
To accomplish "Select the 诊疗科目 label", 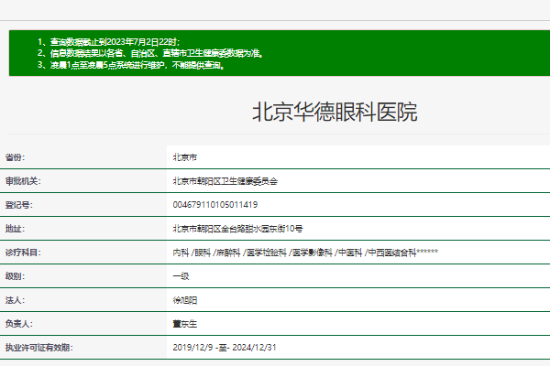I will (23, 253).
